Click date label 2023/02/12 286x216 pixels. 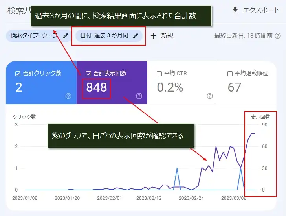[149, 198]
